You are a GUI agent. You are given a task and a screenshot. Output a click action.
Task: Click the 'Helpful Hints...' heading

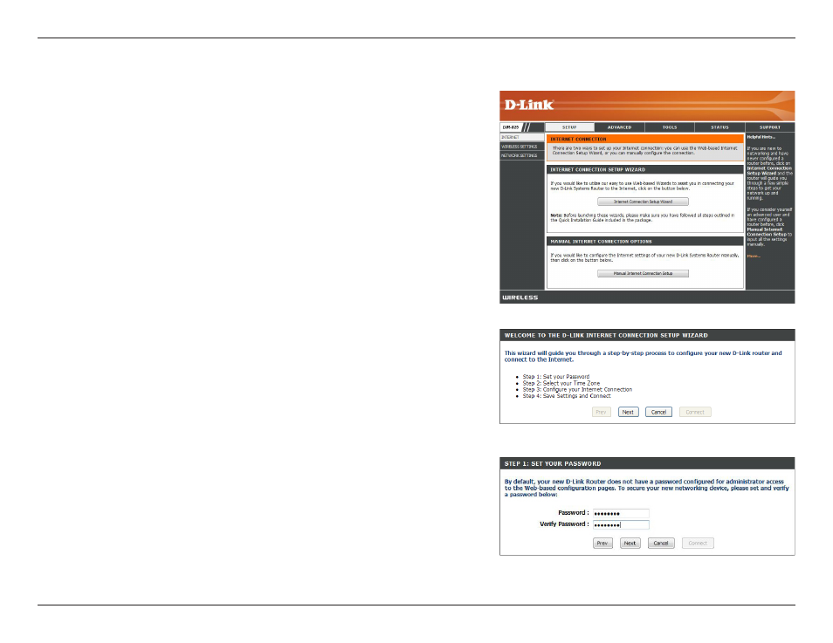point(761,137)
